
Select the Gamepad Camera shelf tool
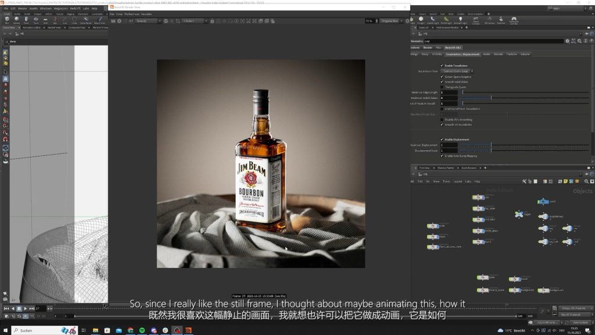[514, 20]
